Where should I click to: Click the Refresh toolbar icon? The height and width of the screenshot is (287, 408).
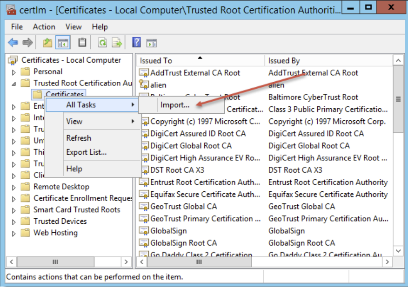(102, 42)
